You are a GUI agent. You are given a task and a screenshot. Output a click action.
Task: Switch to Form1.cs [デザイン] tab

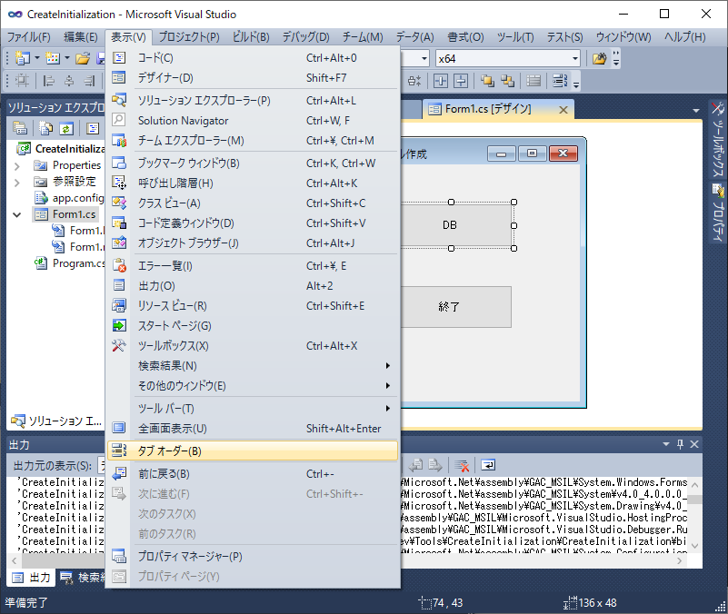tap(487, 110)
